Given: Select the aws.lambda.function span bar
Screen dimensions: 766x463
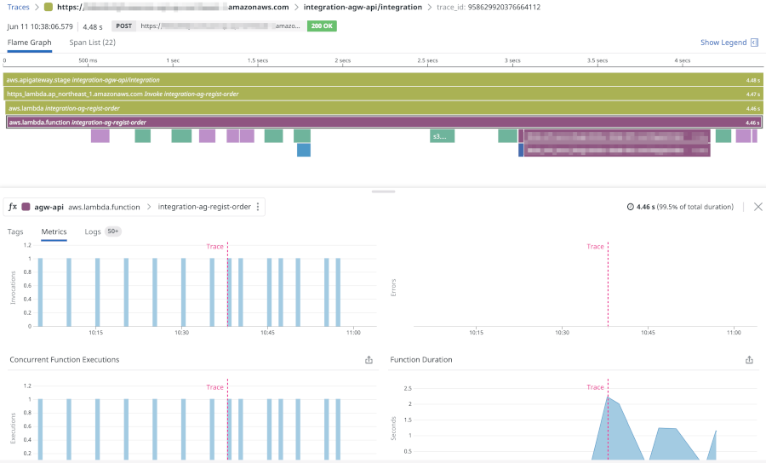Looking at the screenshot, I should (x=384, y=122).
